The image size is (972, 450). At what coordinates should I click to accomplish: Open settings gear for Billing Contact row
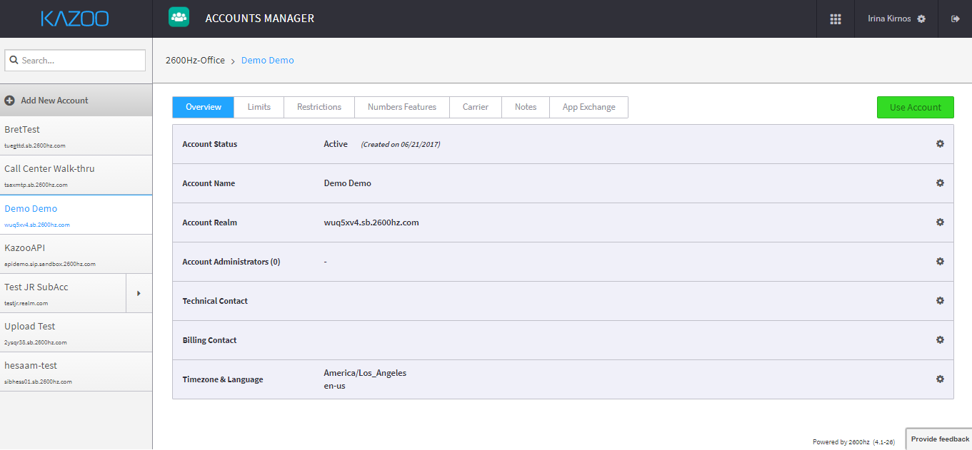pyautogui.click(x=940, y=340)
